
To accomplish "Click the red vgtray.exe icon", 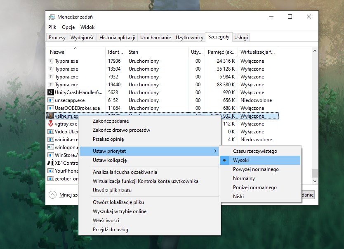I will point(51,123).
